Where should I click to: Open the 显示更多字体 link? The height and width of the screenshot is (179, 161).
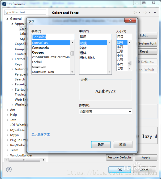click(41, 134)
